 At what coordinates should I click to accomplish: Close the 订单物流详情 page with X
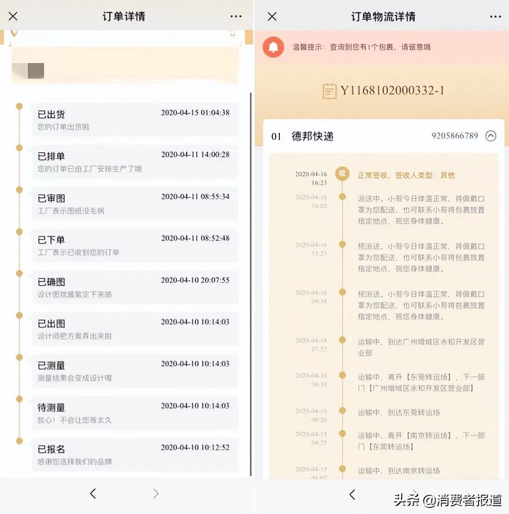click(272, 16)
